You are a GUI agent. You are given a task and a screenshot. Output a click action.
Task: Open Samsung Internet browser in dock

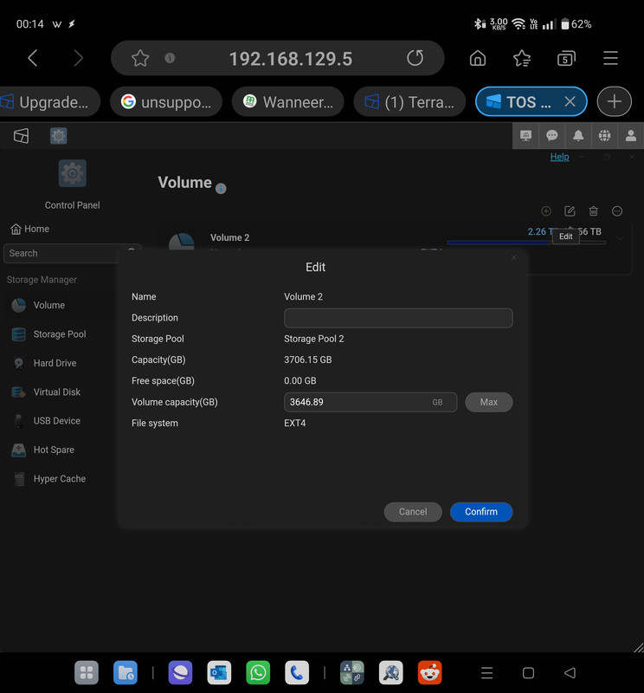(x=180, y=673)
